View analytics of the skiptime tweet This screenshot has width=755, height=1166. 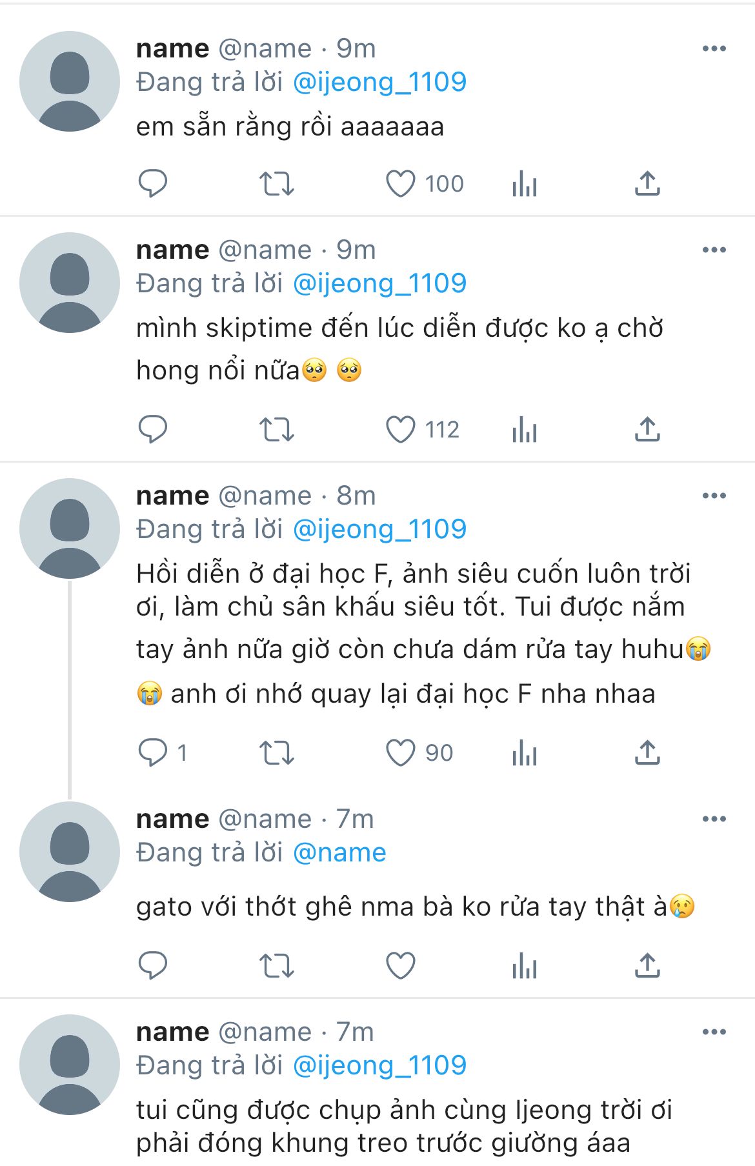coord(525,430)
